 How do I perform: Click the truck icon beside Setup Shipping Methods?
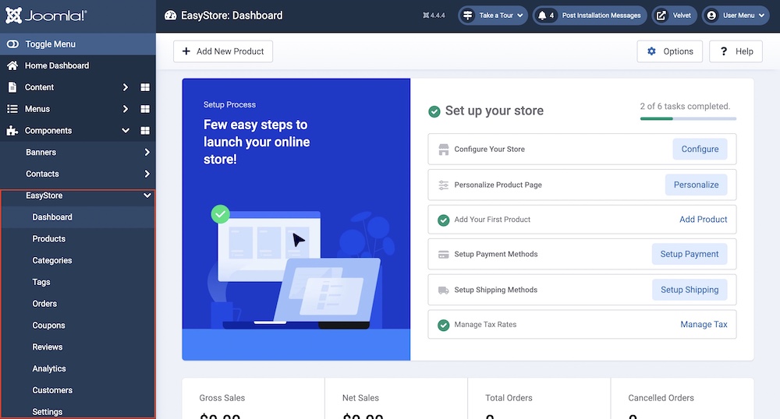443,290
